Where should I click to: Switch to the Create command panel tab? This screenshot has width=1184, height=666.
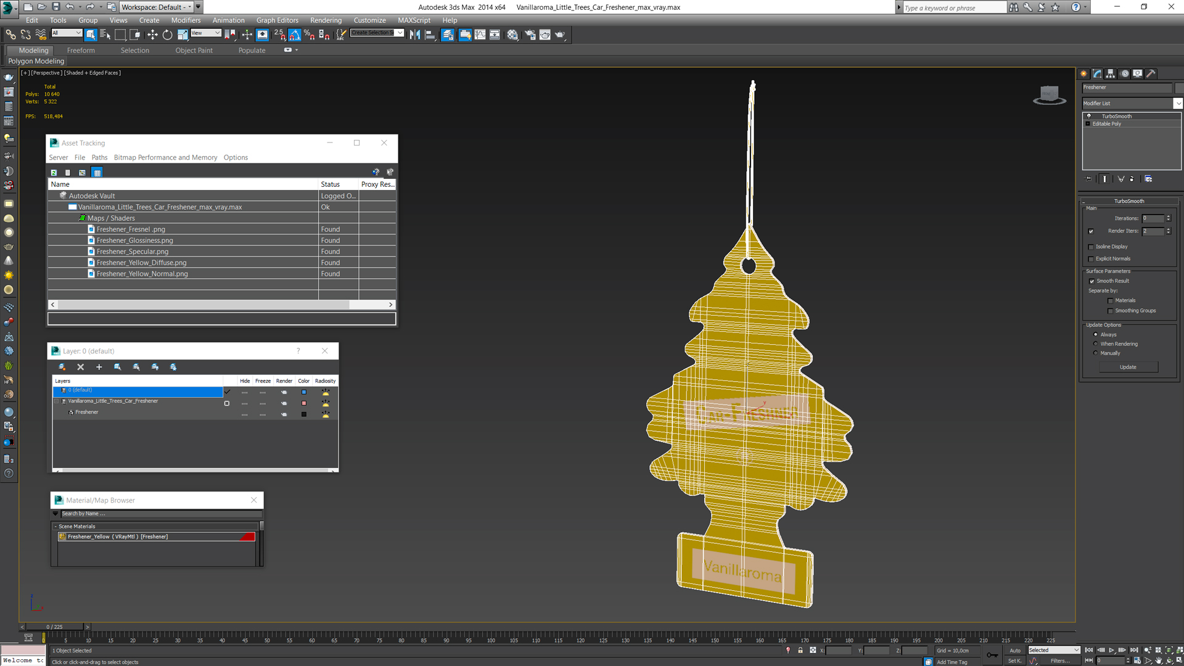click(x=1084, y=73)
